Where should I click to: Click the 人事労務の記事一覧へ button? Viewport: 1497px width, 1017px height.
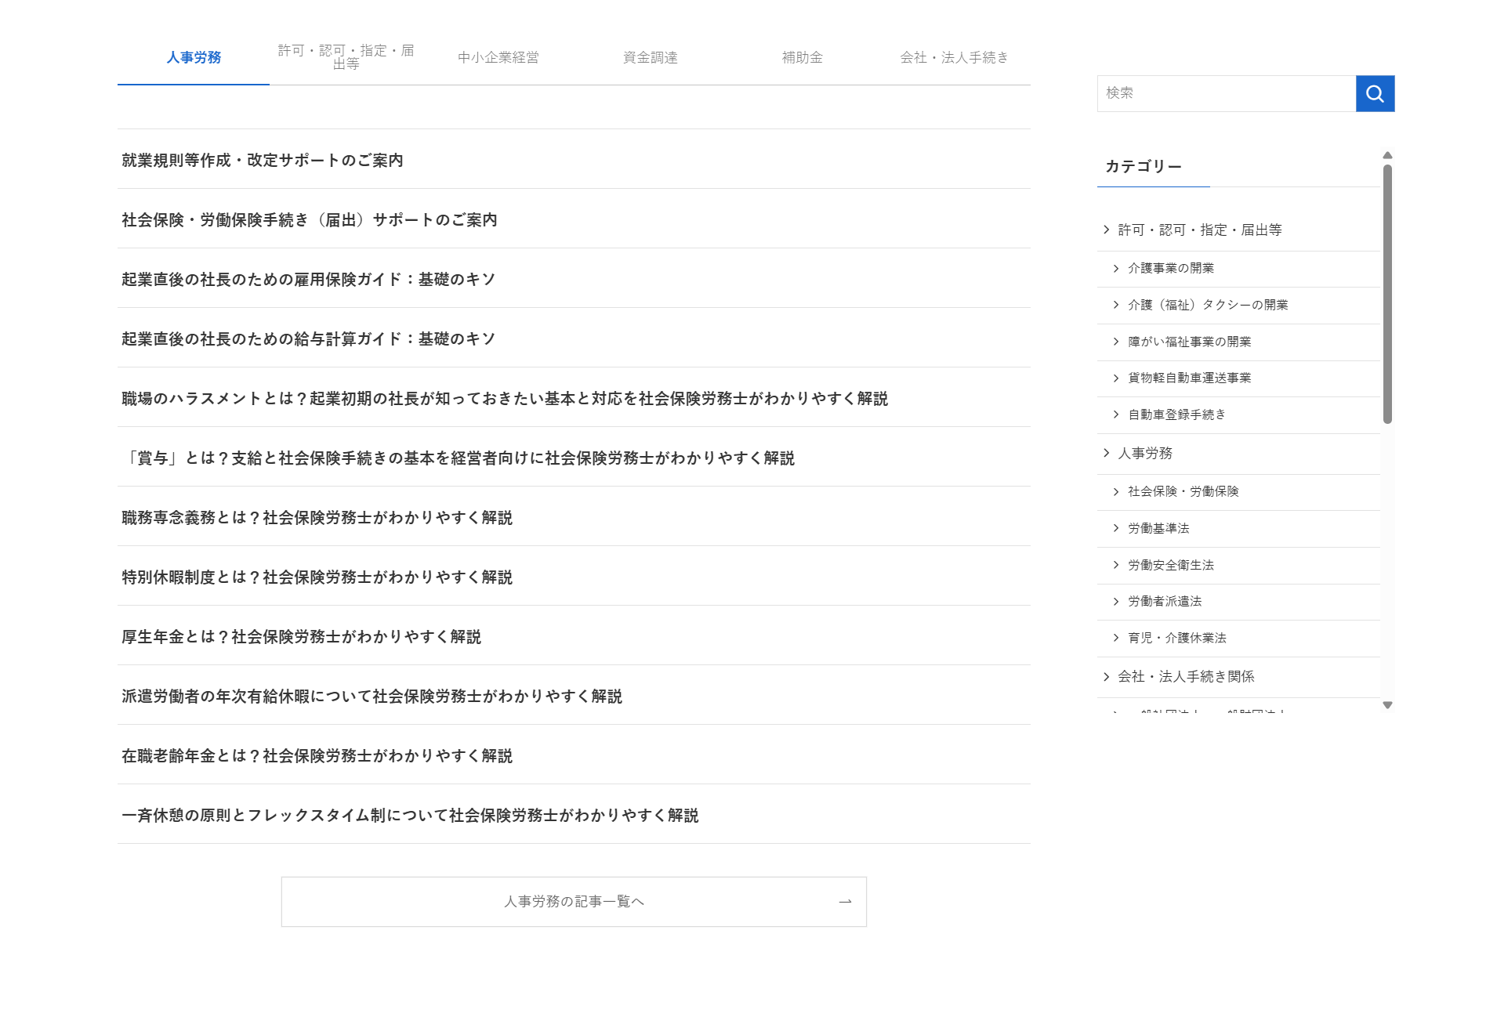(573, 902)
